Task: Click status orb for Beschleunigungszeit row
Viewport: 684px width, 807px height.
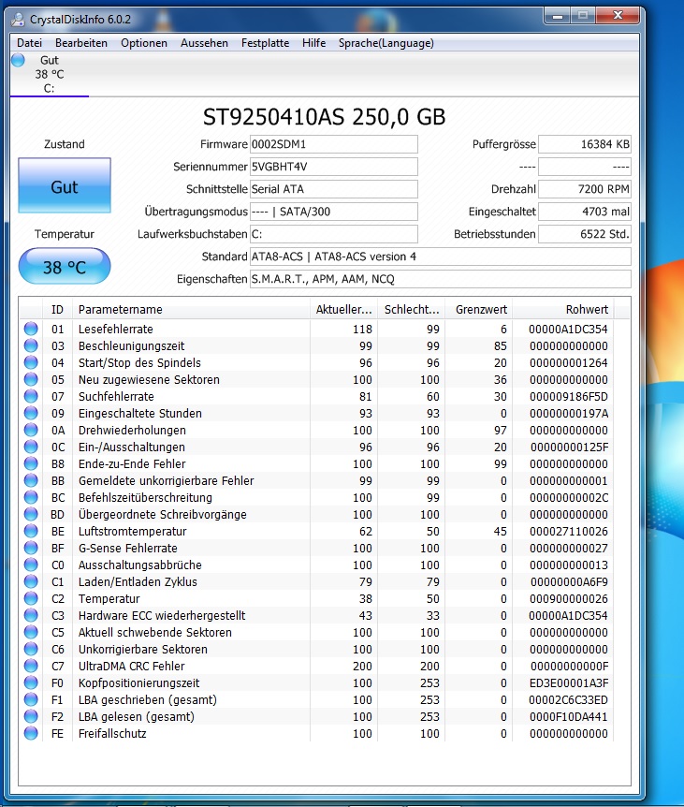Action: tap(31, 345)
